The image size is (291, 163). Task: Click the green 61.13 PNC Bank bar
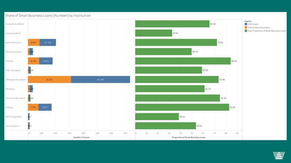pos(170,89)
